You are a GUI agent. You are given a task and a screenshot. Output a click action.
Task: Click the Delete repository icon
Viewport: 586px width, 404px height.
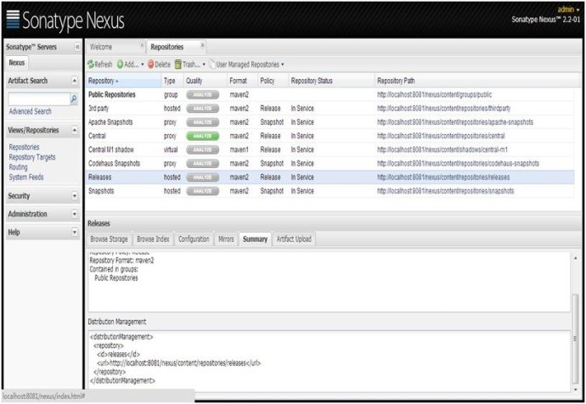(x=152, y=64)
